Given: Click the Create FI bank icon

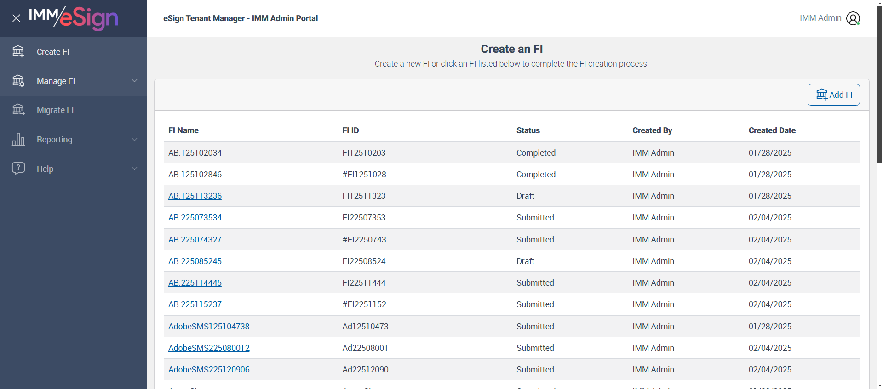Looking at the screenshot, I should [18, 51].
